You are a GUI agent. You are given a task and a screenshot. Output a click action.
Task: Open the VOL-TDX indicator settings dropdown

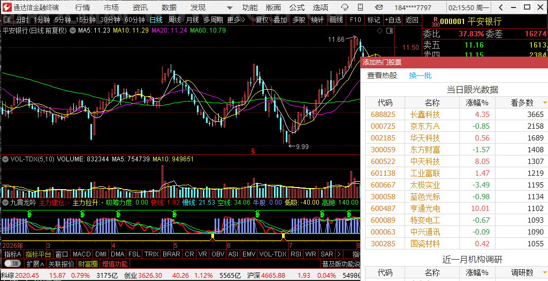(5, 159)
